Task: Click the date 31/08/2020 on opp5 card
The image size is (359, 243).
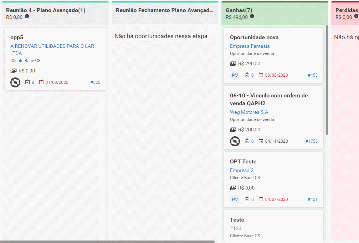Action: [x=57, y=82]
